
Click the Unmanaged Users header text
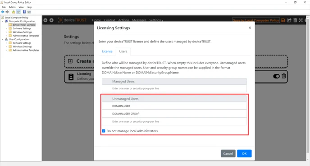[x=125, y=99]
